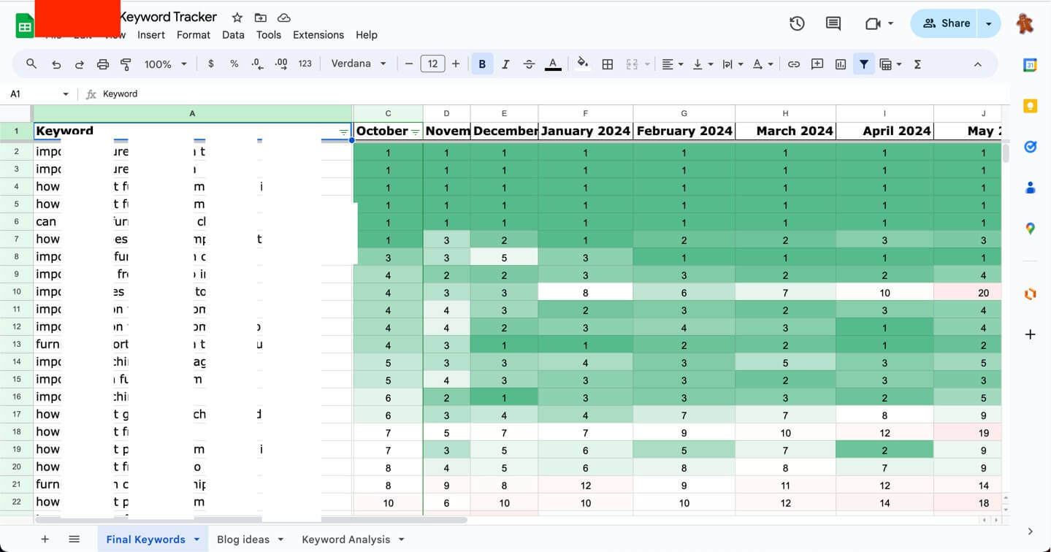Toggle bold formatting
This screenshot has height=552, width=1051.
[x=482, y=64]
